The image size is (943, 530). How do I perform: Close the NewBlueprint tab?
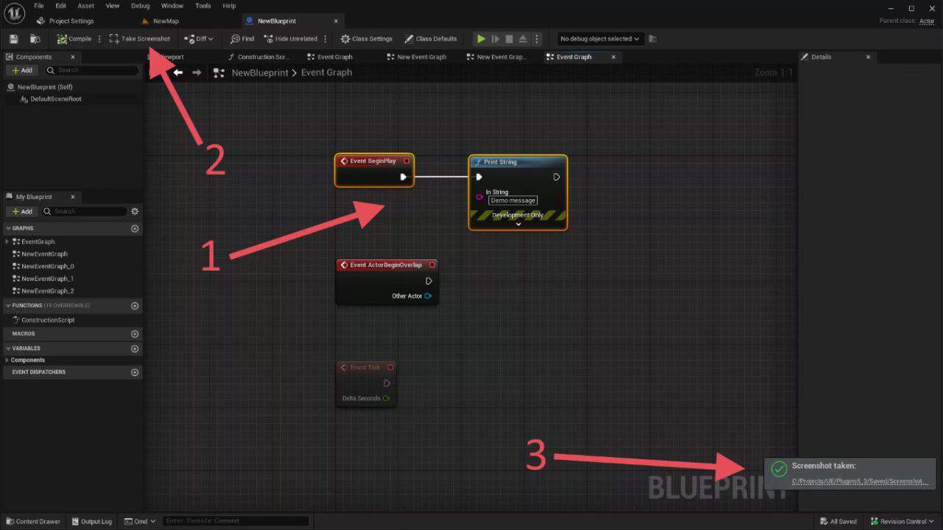337,21
